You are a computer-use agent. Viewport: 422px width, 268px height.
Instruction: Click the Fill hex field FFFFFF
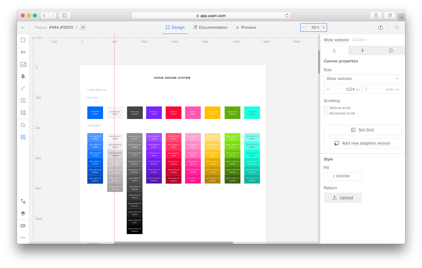(x=343, y=177)
